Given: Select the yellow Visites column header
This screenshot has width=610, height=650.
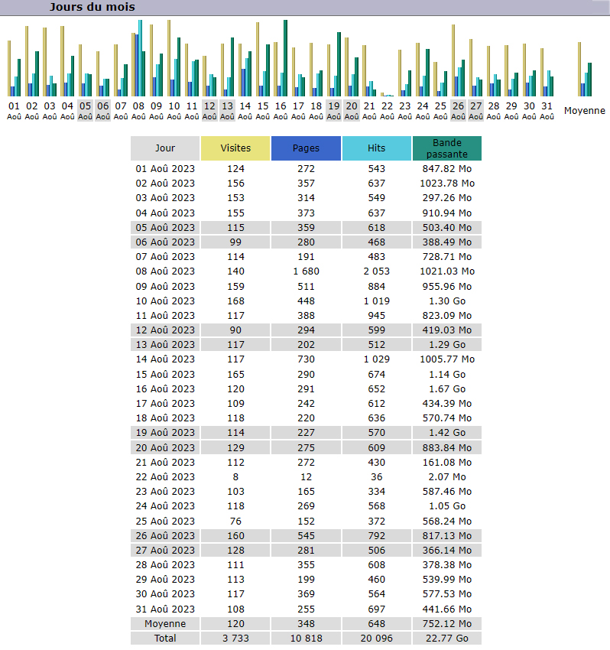Looking at the screenshot, I should (x=235, y=148).
